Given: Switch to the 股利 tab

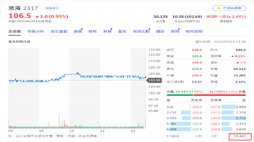Looking at the screenshot, I should [x=93, y=32].
